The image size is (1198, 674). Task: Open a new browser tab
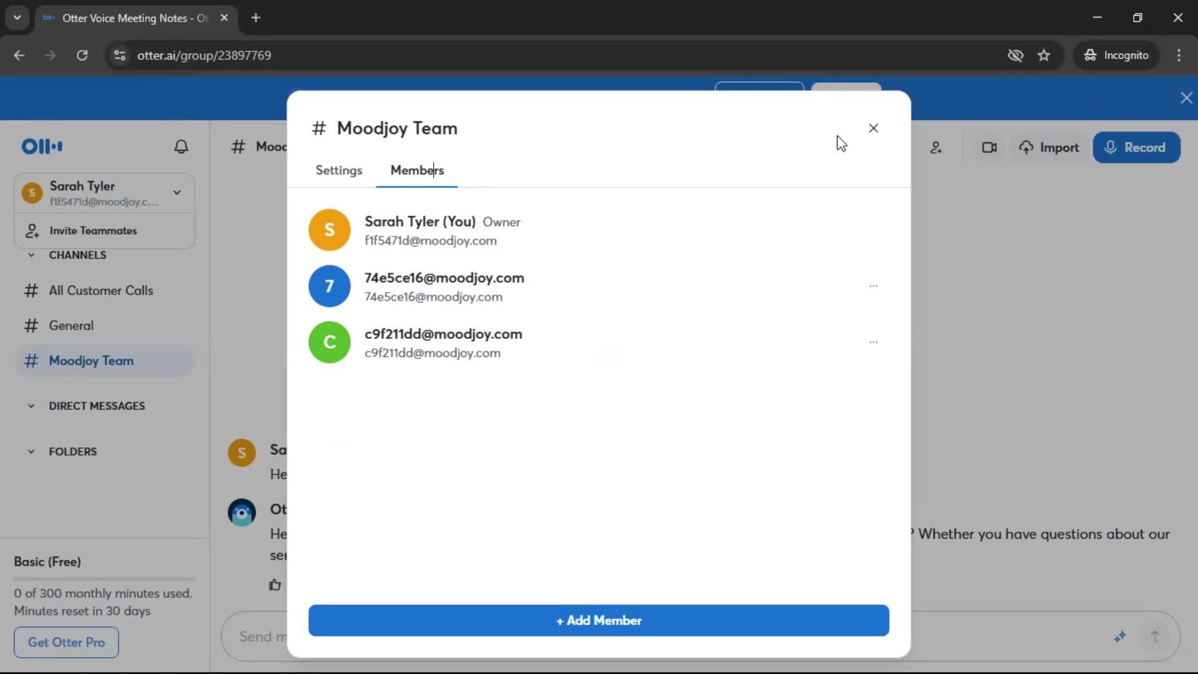[x=256, y=18]
